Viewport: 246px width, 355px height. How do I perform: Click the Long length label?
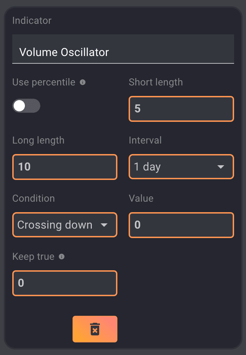coord(38,140)
